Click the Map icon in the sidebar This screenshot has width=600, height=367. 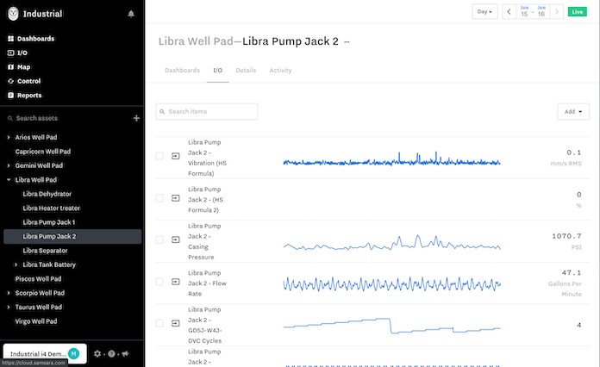[x=10, y=67]
